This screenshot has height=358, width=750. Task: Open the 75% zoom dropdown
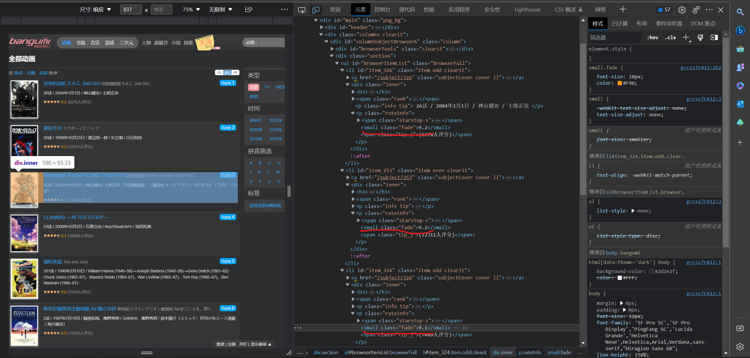pos(191,10)
